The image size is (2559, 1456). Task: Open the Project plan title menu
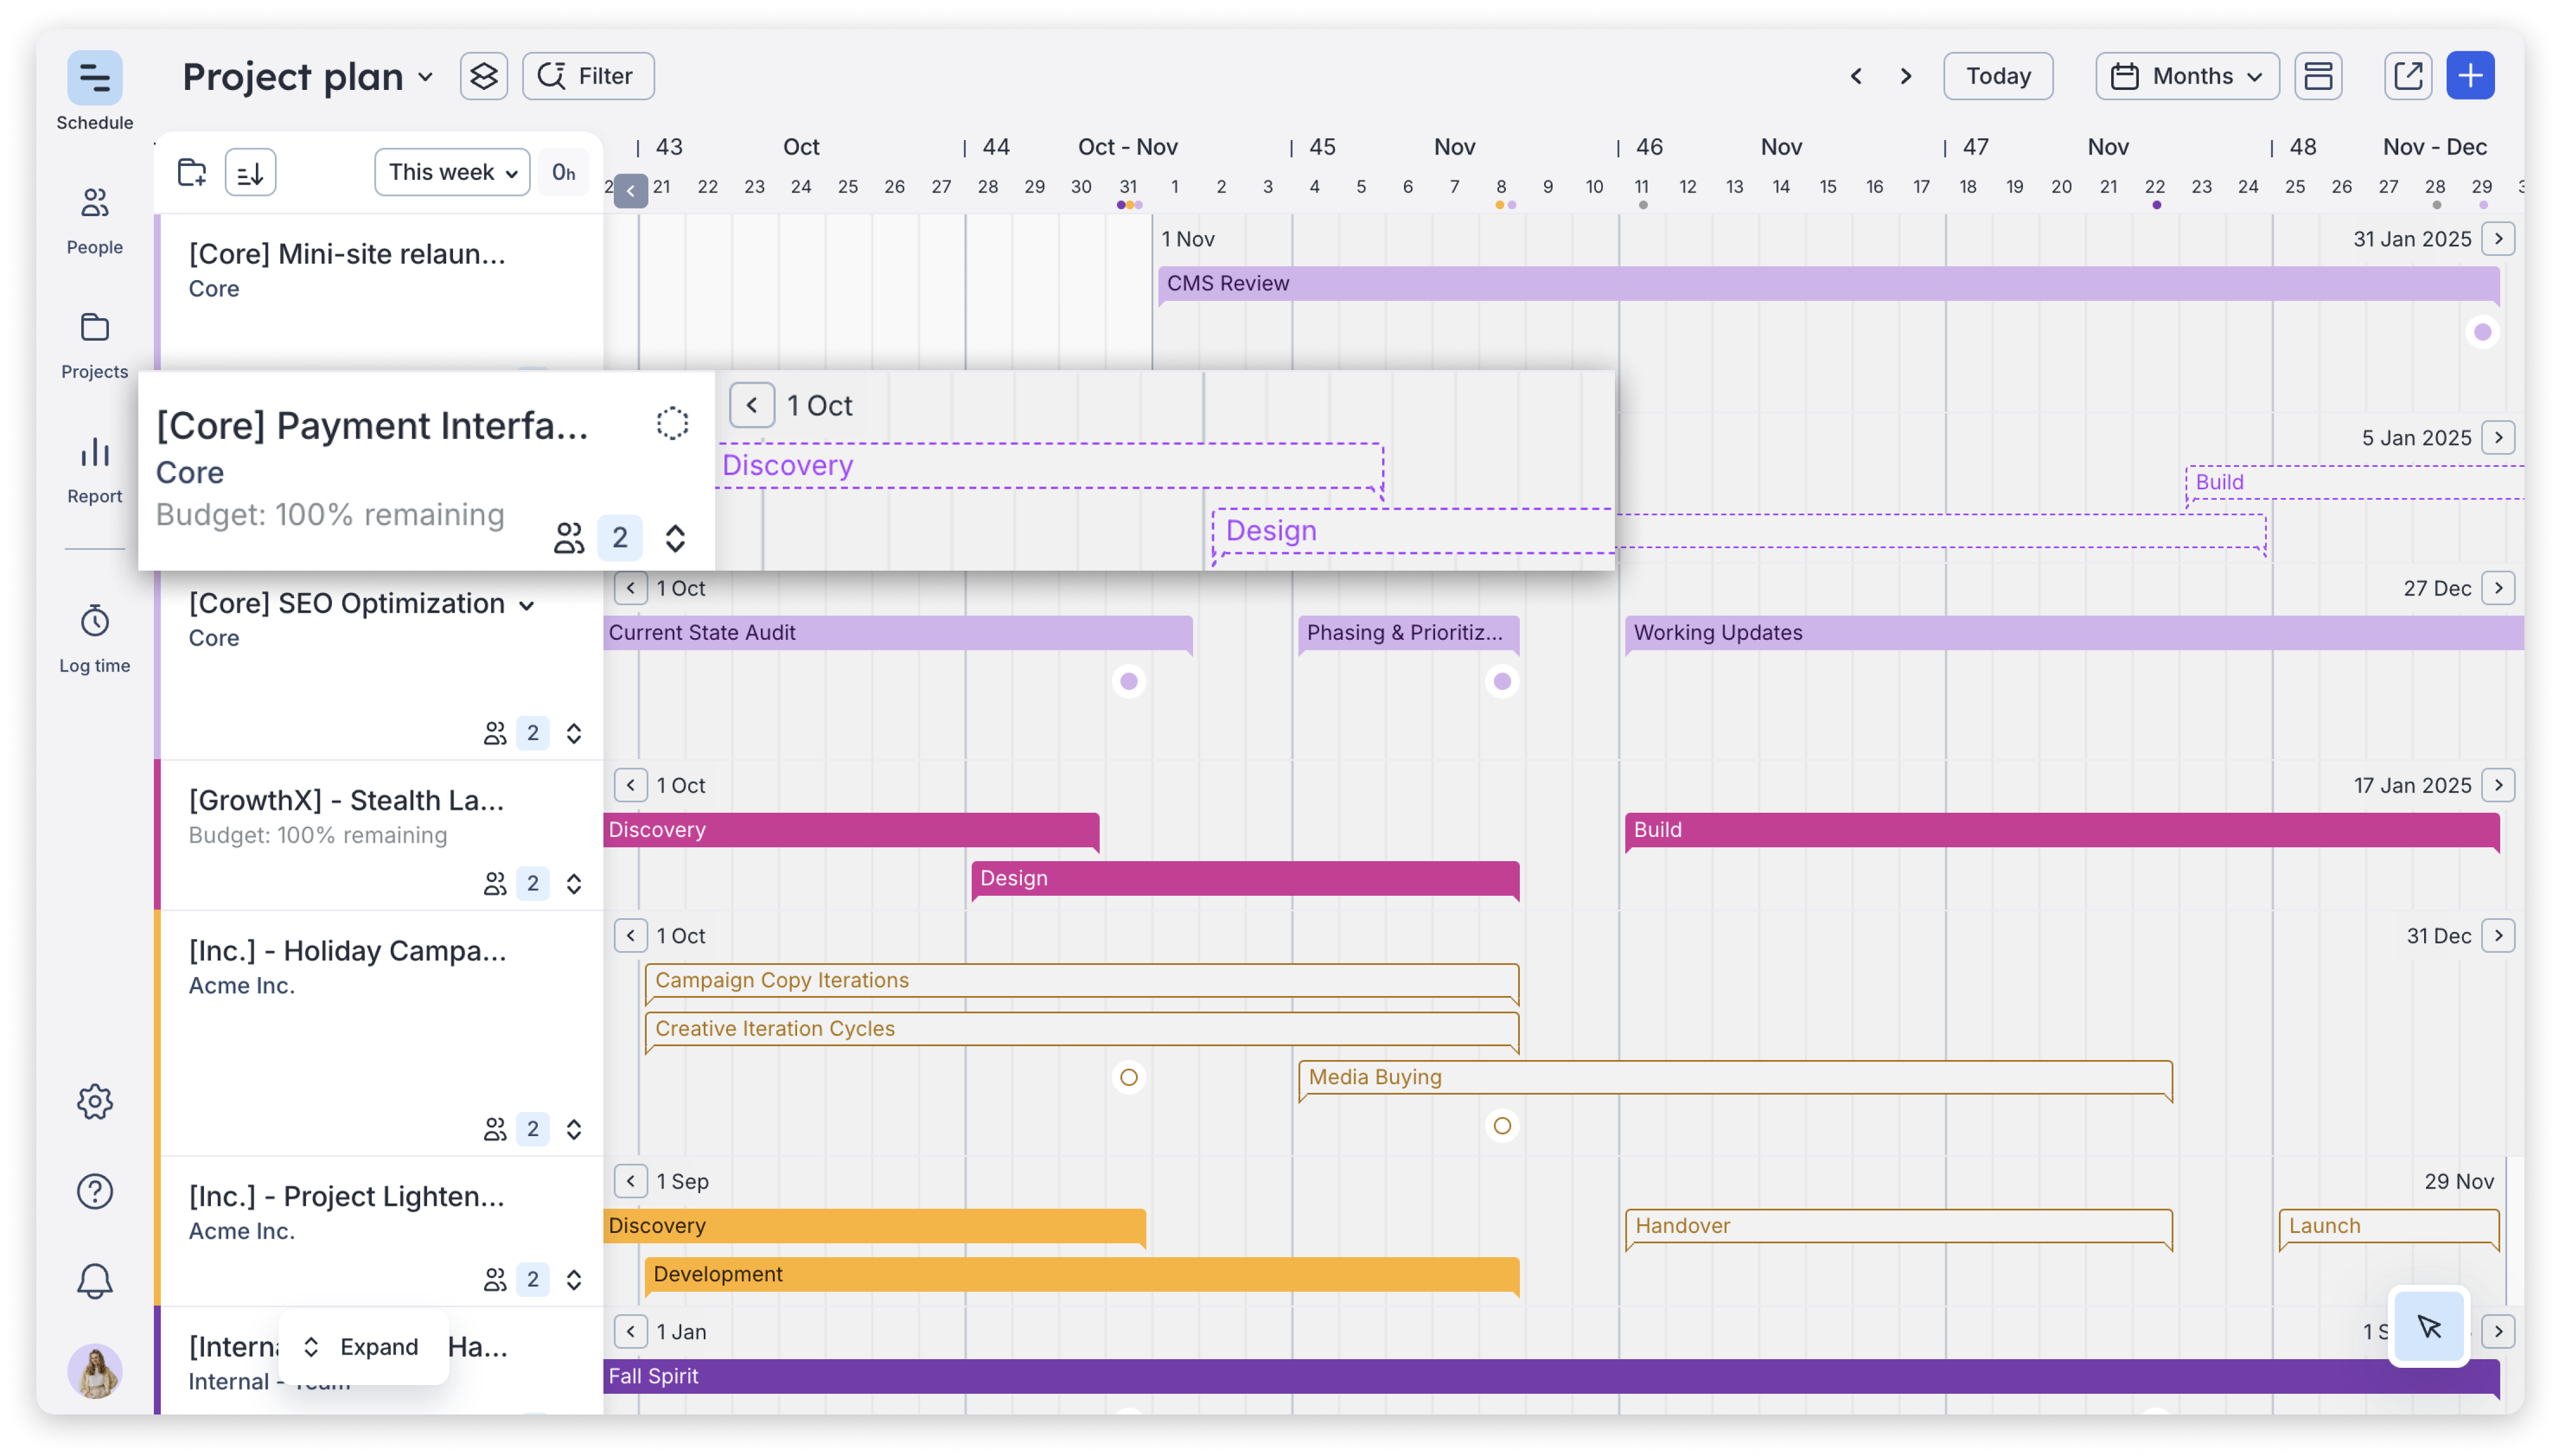pos(427,75)
